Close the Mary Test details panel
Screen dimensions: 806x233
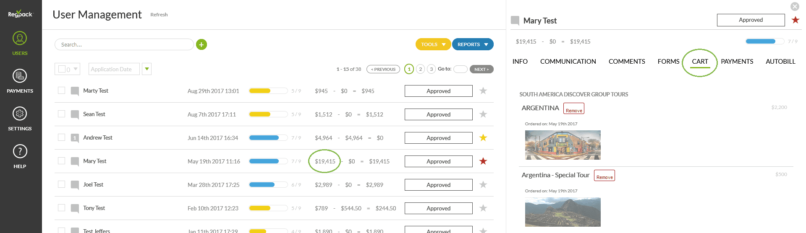795,7
